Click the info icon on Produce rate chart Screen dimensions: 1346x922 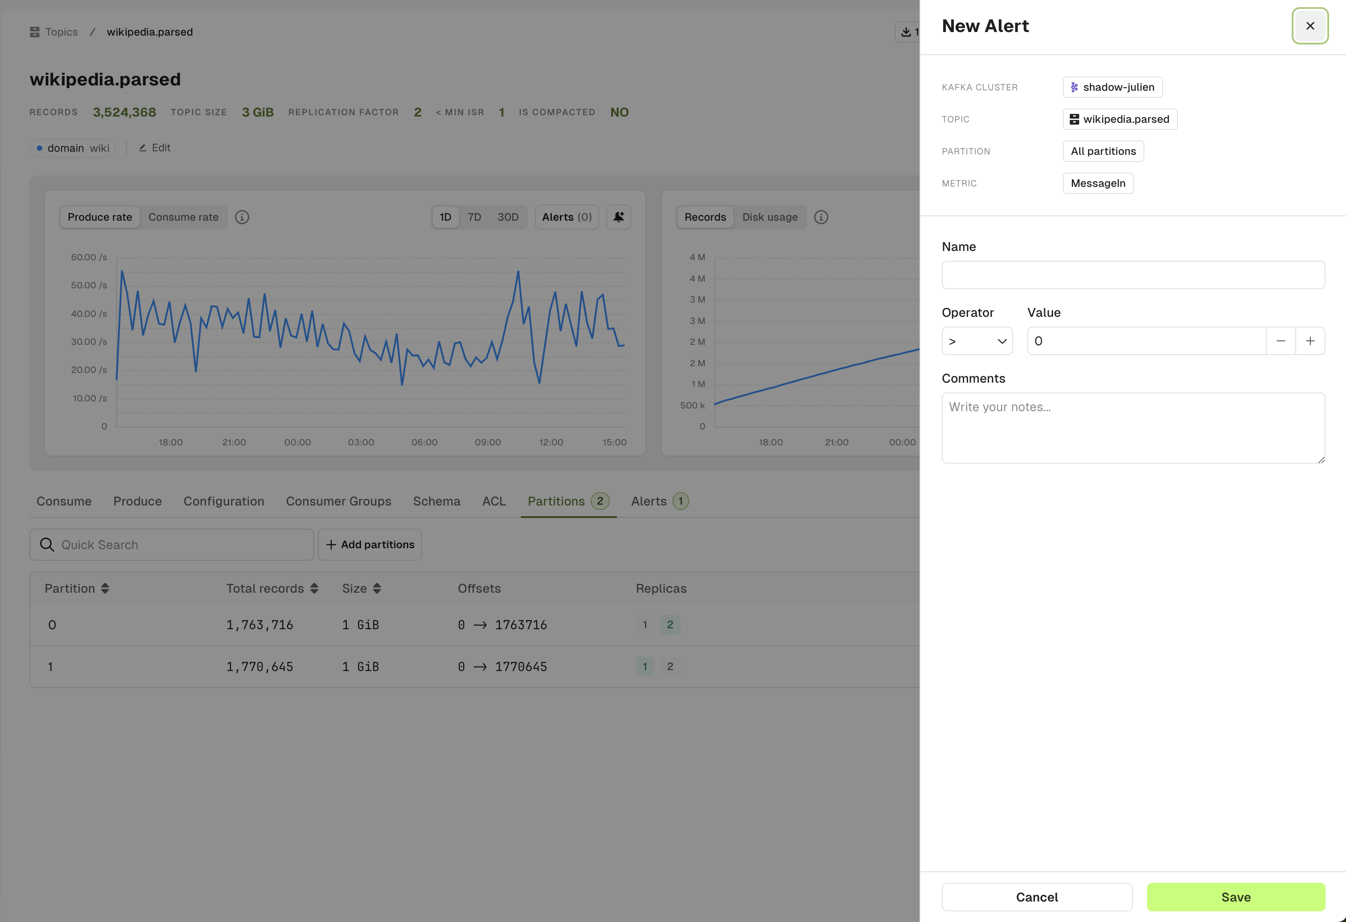(241, 217)
